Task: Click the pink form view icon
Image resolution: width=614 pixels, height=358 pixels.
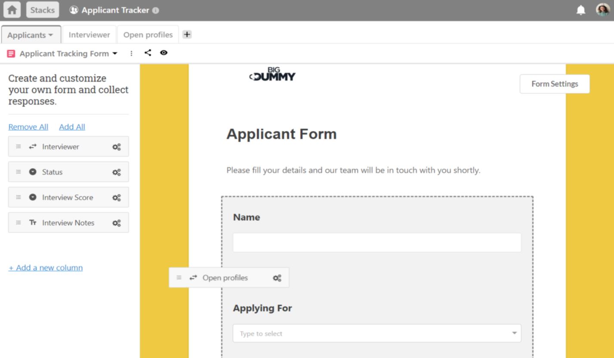Action: pyautogui.click(x=11, y=54)
